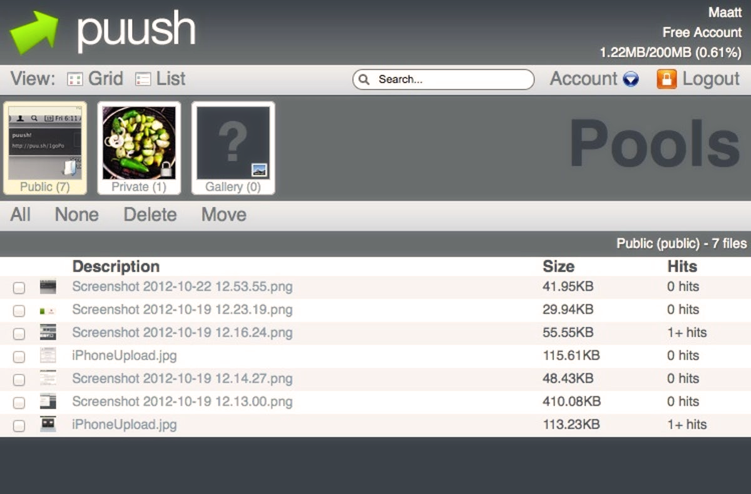Click Move in the action bar
The height and width of the screenshot is (494, 751).
[223, 214]
